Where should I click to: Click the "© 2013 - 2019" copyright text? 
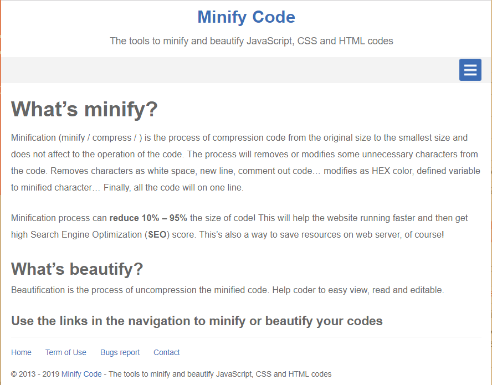click(x=35, y=374)
